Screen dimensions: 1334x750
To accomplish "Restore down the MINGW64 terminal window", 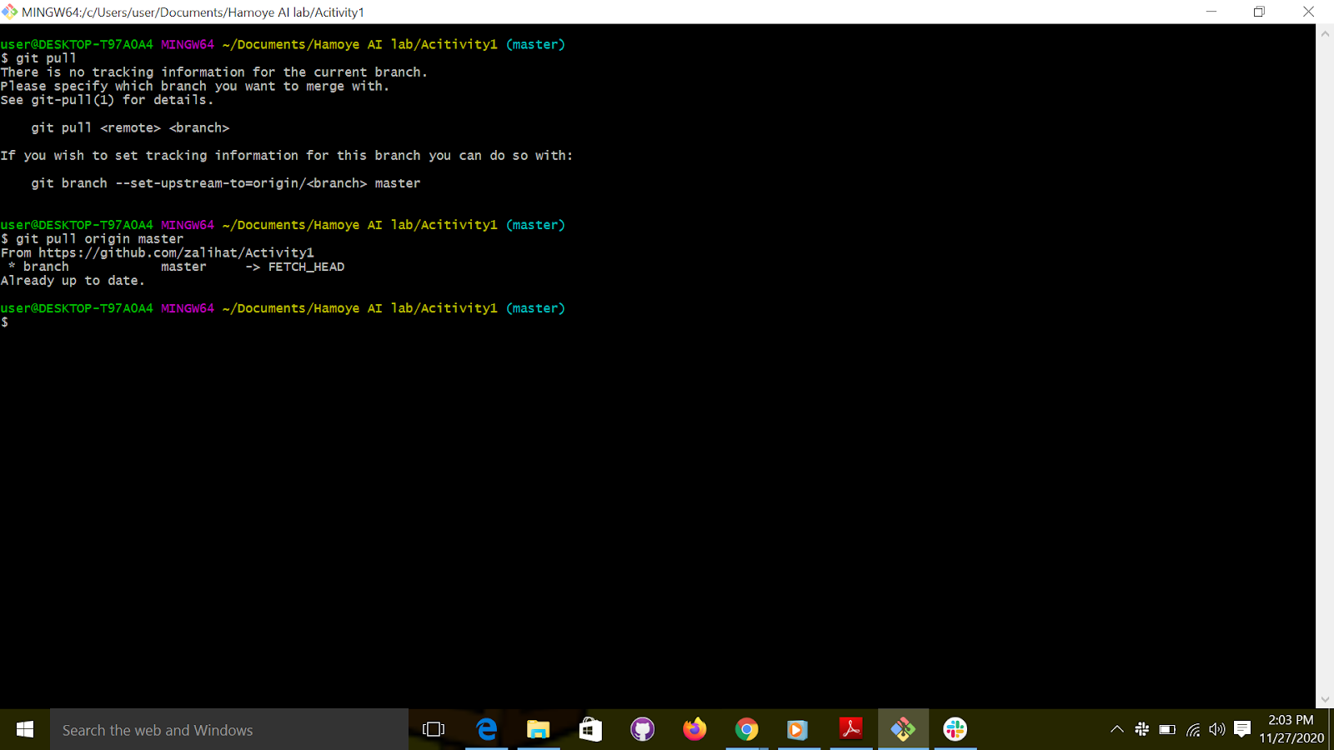I will pyautogui.click(x=1259, y=12).
